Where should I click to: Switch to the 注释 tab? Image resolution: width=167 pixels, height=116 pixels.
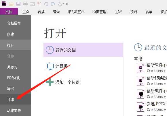pos(118,12)
